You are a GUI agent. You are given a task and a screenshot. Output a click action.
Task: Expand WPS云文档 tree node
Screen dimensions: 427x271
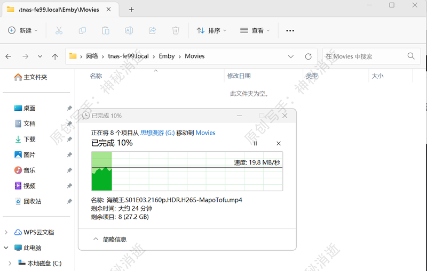6,232
